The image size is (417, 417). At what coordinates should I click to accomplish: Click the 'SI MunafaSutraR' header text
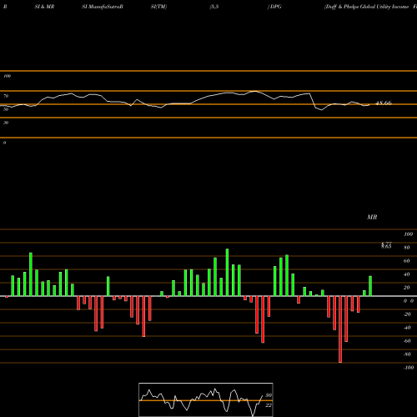pyautogui.click(x=103, y=7)
